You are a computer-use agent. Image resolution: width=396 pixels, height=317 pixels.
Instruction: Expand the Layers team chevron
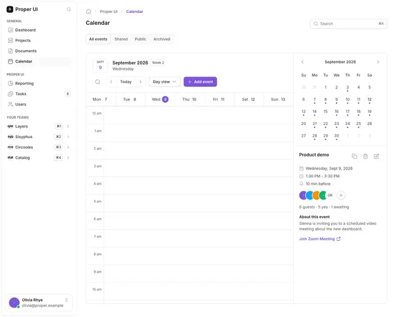tap(68, 126)
